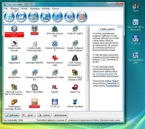
Task: Select Codec 8.1 build 3 entry
Action: pos(75,30)
